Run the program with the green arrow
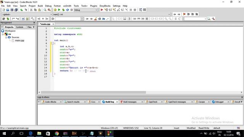 coord(59,10)
